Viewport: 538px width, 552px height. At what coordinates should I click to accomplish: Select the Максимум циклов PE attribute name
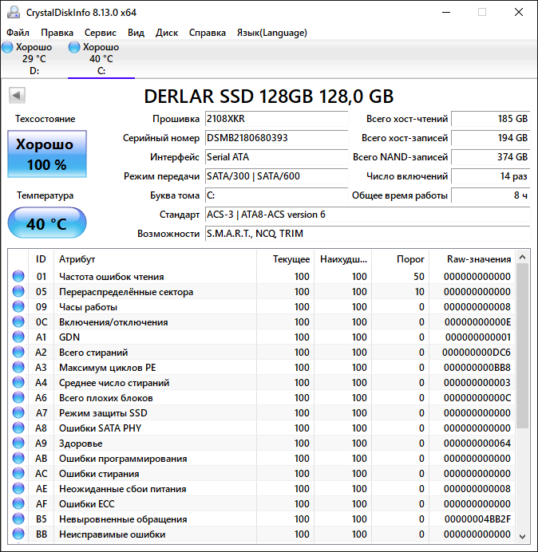[x=108, y=368]
